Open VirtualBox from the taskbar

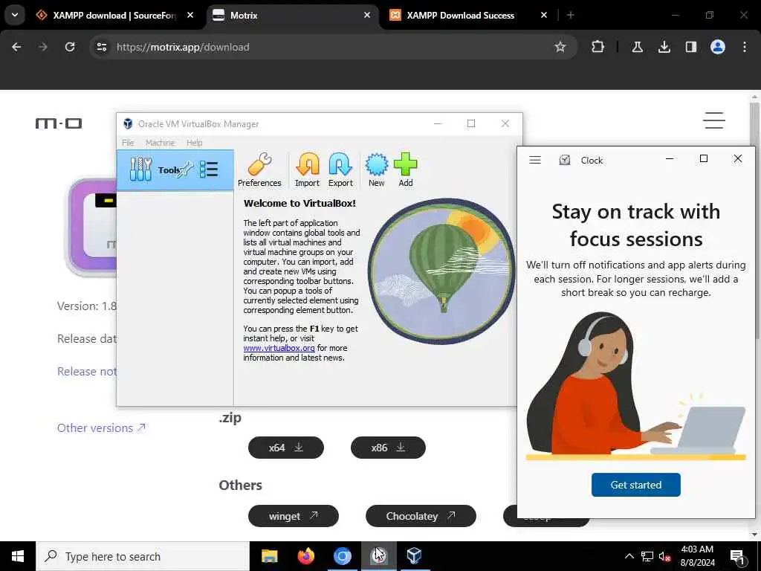pyautogui.click(x=414, y=556)
